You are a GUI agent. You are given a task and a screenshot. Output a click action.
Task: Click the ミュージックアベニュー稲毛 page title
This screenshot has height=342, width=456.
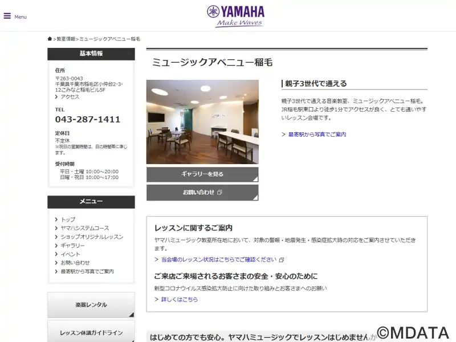212,62
